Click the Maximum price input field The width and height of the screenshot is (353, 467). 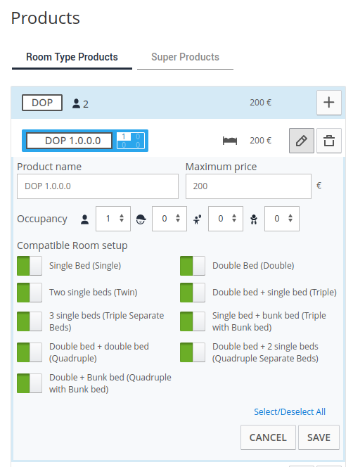click(248, 186)
